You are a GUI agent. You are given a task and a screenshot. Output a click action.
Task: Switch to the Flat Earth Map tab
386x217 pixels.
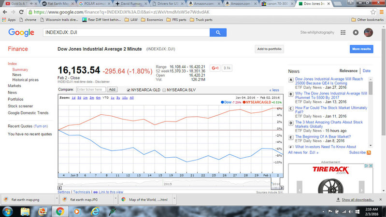[57, 4]
